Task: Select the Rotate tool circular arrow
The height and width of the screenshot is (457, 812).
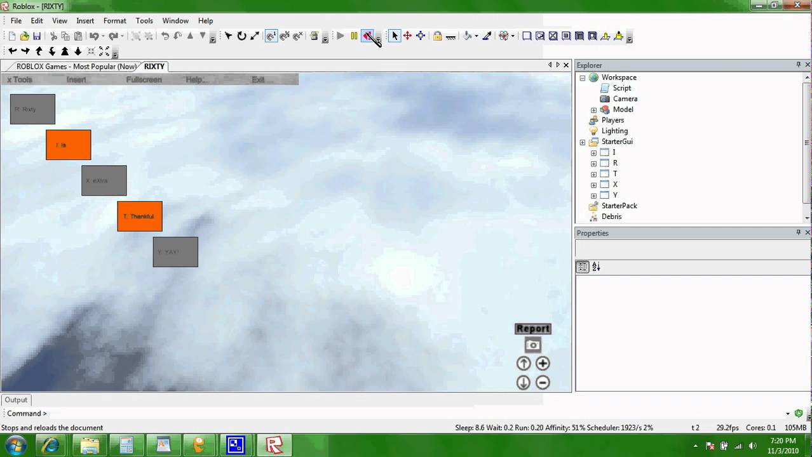Action: pyautogui.click(x=241, y=36)
